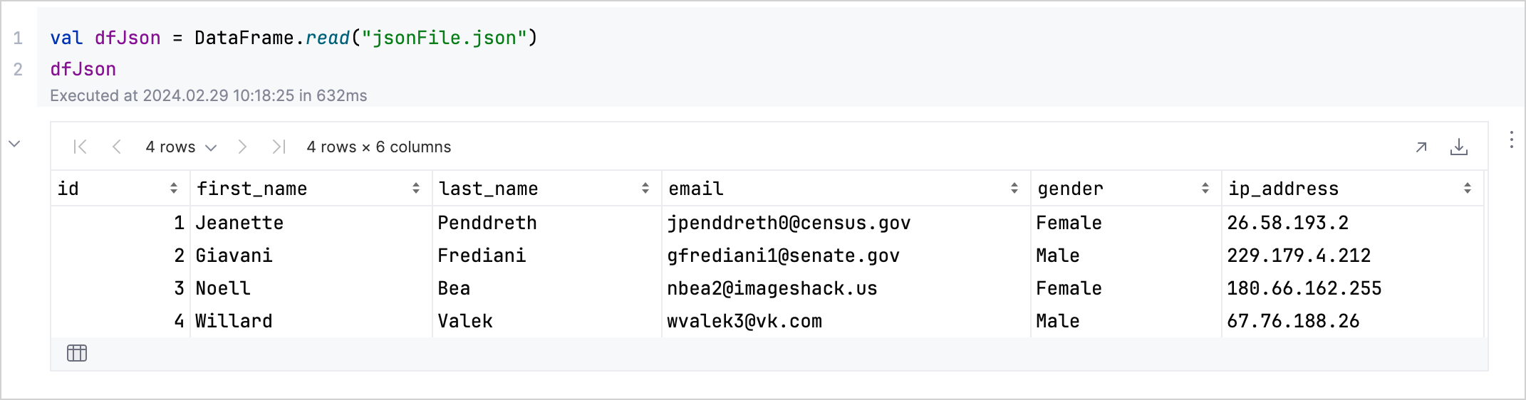Select the Giavani first name cell
Image resolution: width=1526 pixels, height=400 pixels.
pos(234,256)
